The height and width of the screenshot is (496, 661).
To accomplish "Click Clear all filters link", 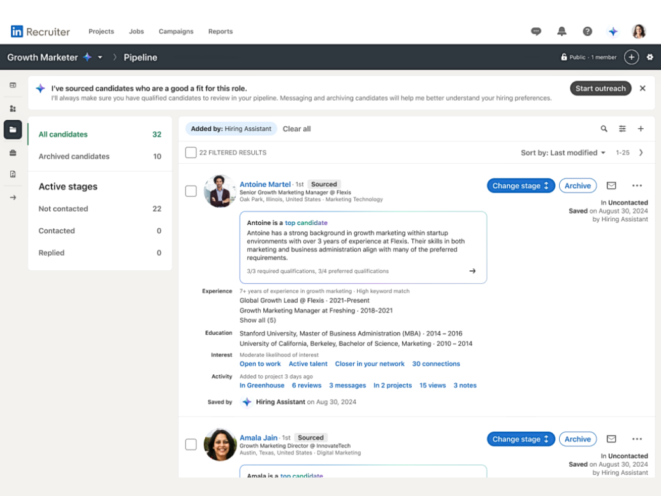I will click(296, 129).
